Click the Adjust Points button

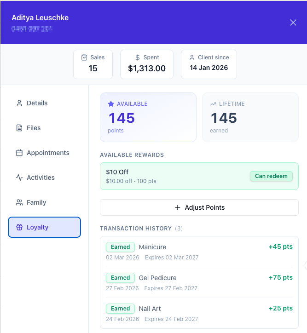pos(199,207)
